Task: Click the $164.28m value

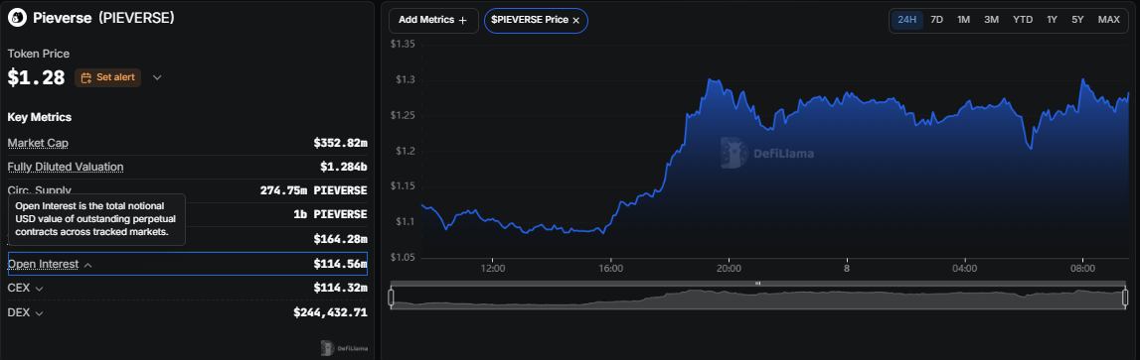Action: [340, 239]
